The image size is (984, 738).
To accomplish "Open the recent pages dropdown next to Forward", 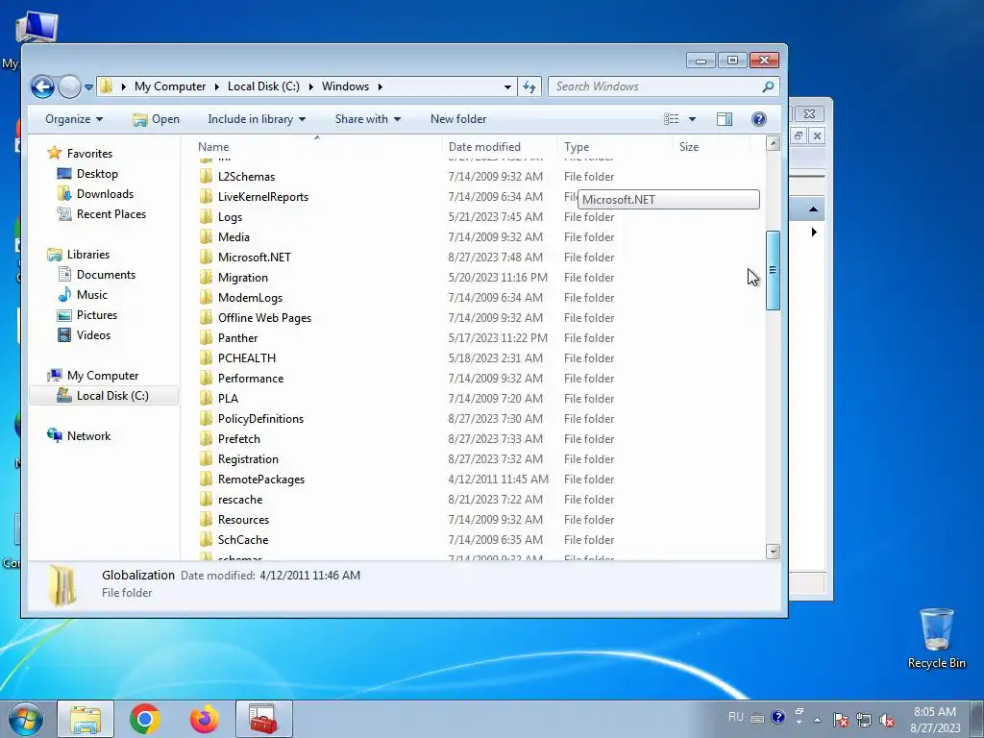I will click(88, 87).
